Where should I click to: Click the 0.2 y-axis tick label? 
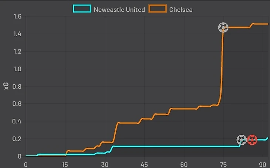[x=17, y=139]
